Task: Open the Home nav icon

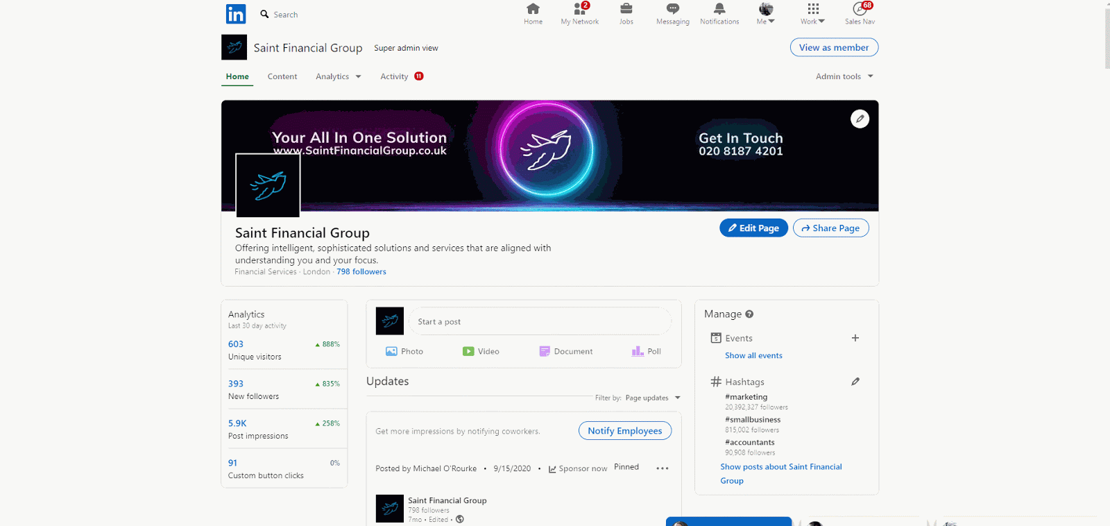Action: 533,14
